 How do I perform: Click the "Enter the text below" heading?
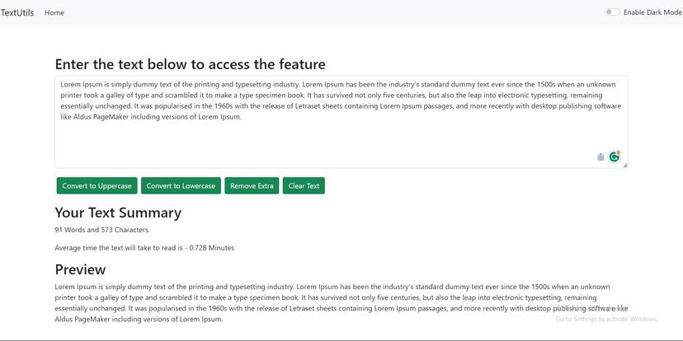[190, 64]
